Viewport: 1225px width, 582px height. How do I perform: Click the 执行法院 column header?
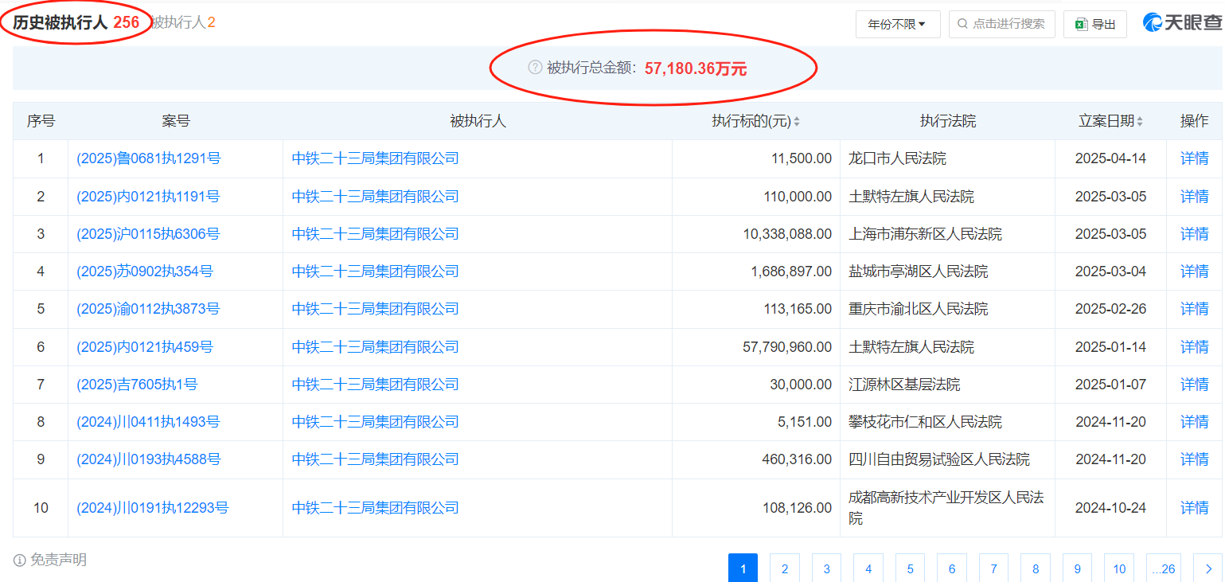click(948, 121)
